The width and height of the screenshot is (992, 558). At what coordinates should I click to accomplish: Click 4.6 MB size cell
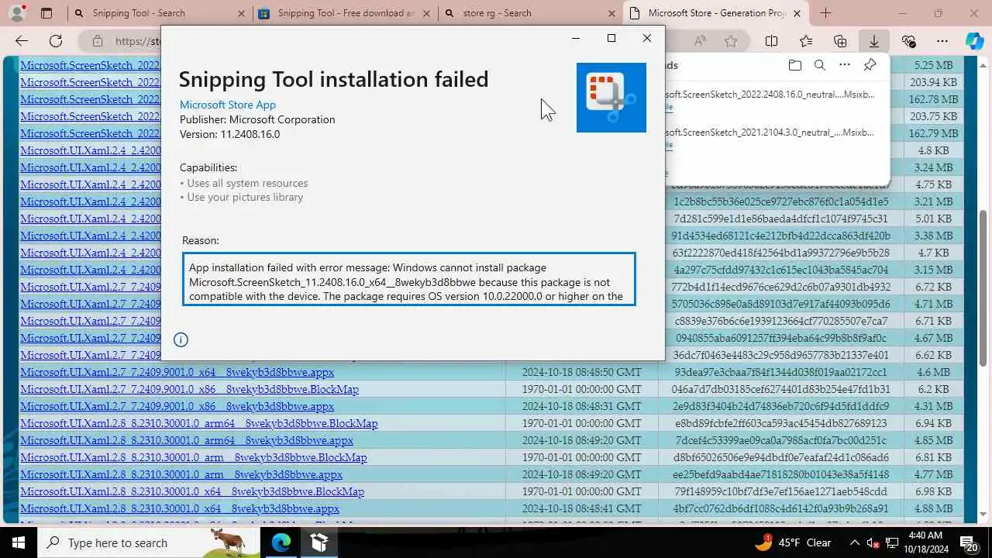933,372
